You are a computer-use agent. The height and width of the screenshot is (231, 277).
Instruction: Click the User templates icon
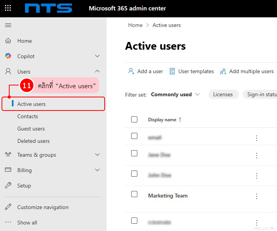coord(172,71)
